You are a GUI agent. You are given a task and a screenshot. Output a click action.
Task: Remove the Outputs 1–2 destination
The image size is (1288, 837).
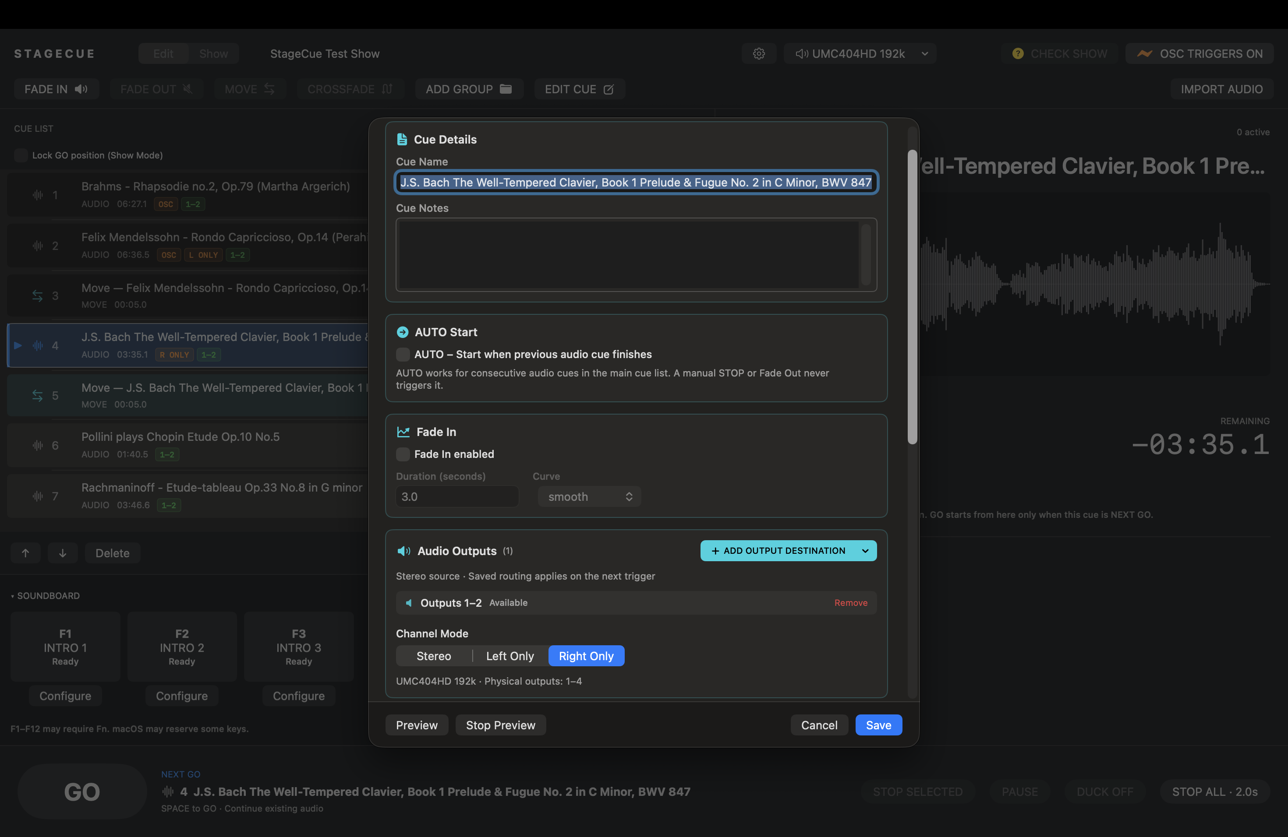(x=851, y=602)
